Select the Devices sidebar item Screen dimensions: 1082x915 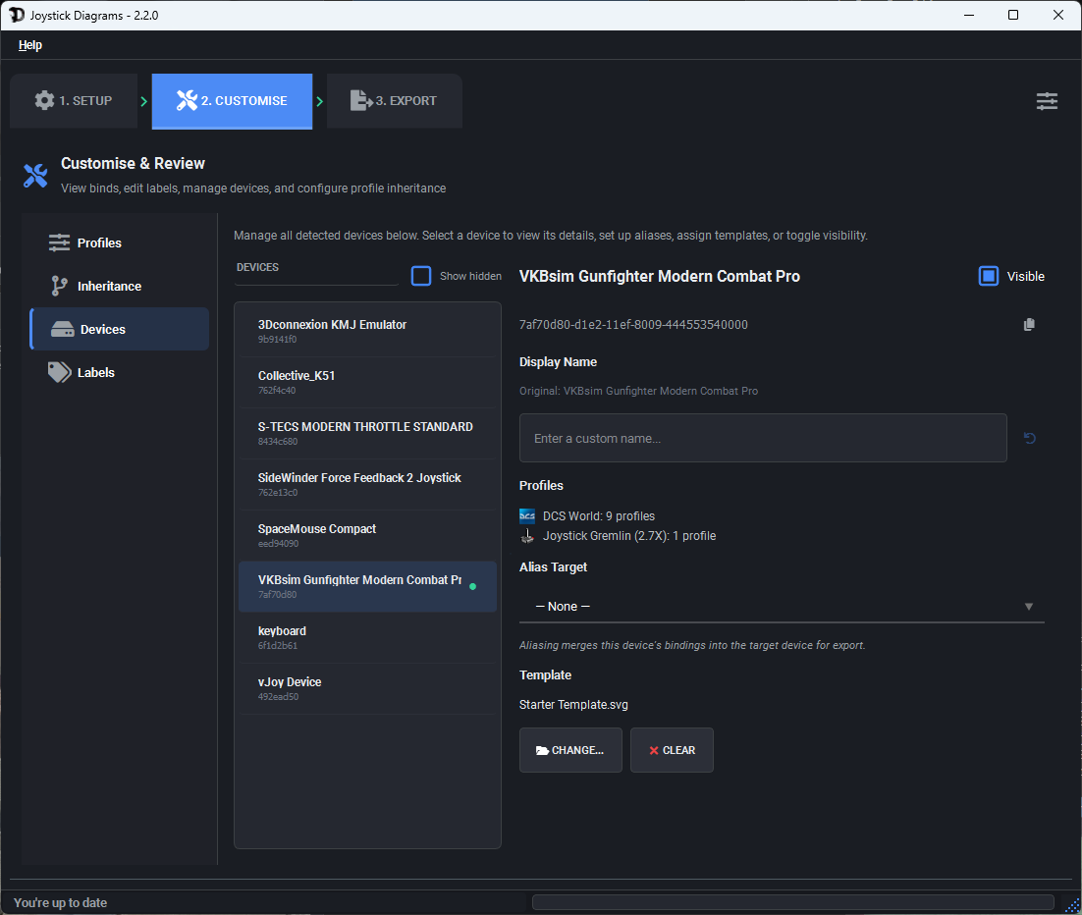pos(120,329)
